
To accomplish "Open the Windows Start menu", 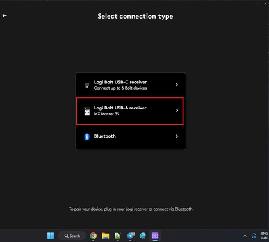I will point(51,236).
